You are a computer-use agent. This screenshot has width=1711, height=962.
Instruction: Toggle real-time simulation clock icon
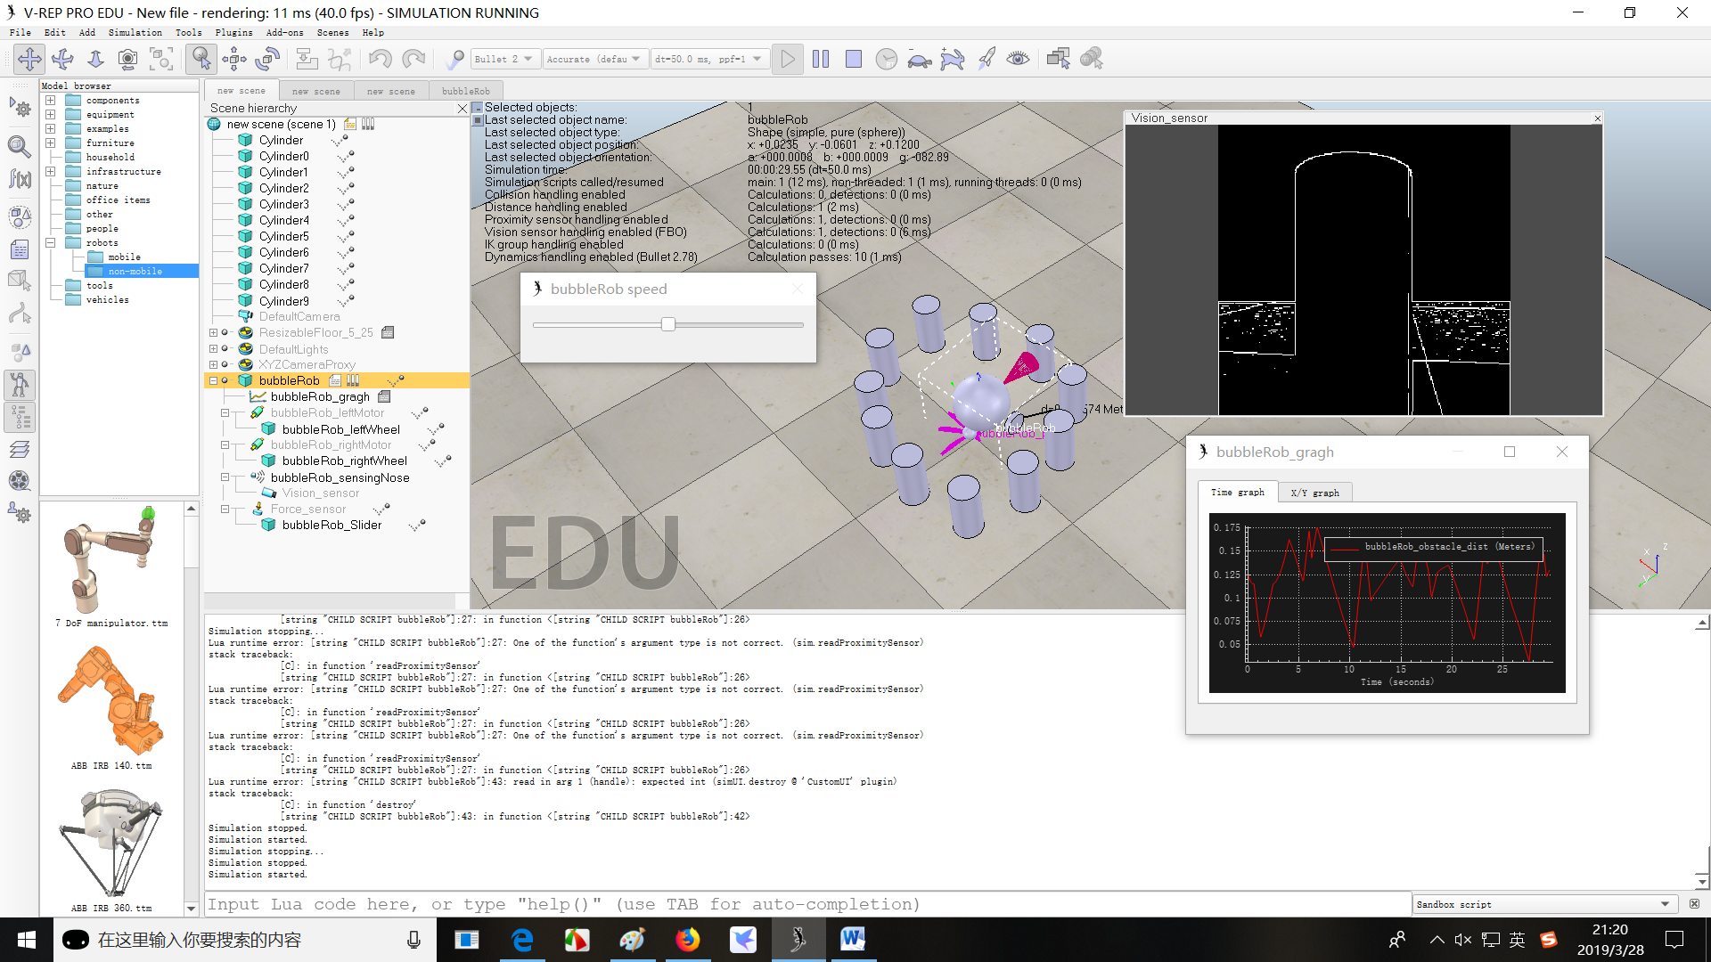click(x=886, y=59)
